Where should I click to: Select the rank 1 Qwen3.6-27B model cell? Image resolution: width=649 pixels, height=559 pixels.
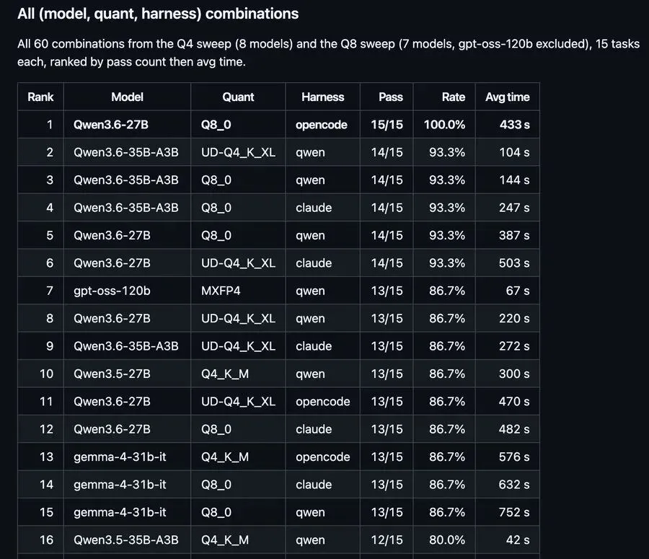coord(127,125)
